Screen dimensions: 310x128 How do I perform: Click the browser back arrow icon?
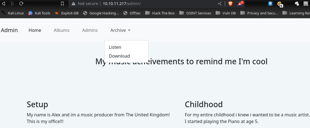[3, 4]
